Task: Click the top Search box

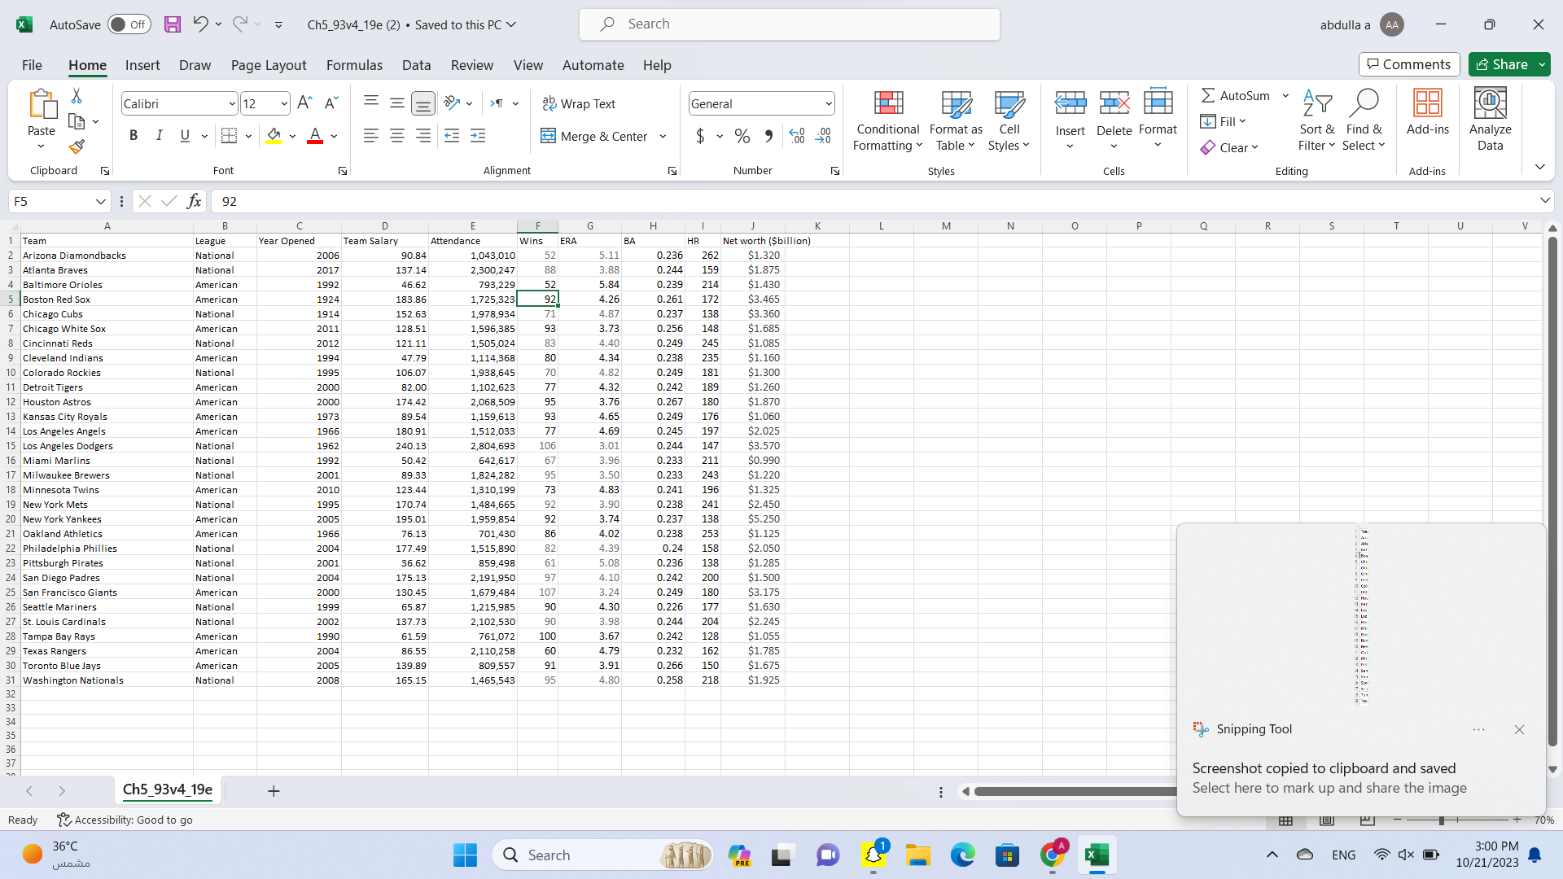Action: coord(790,24)
